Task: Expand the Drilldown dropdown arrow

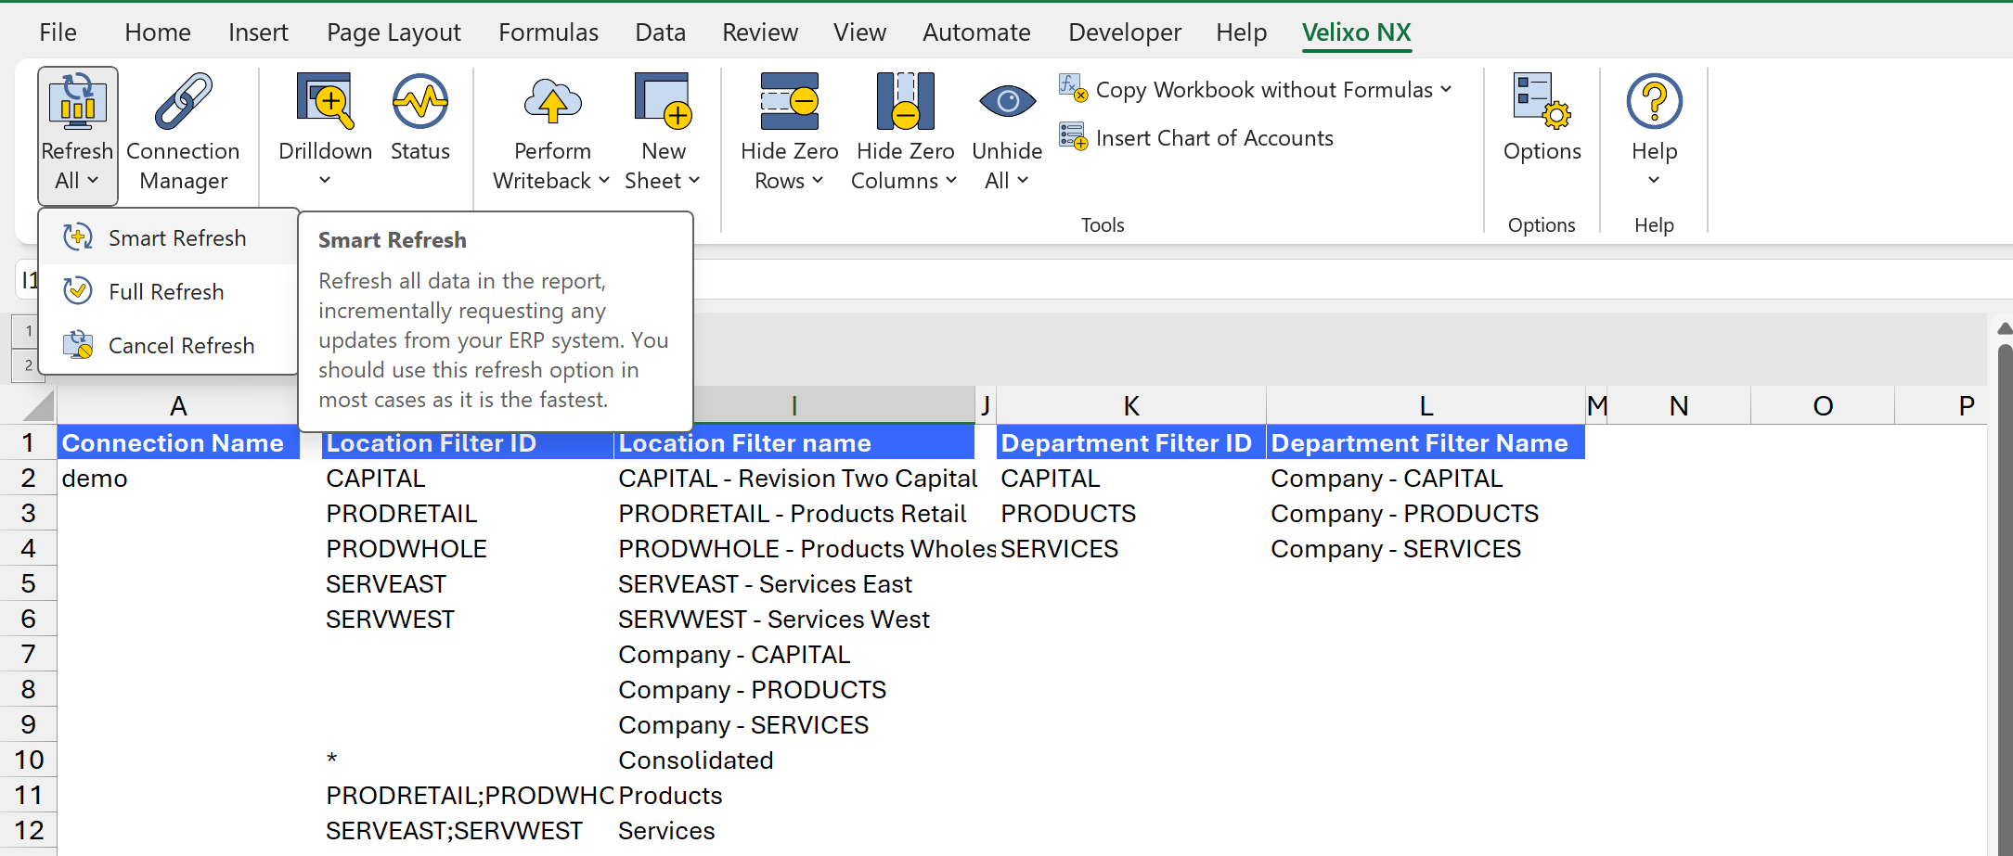Action: click(x=325, y=180)
